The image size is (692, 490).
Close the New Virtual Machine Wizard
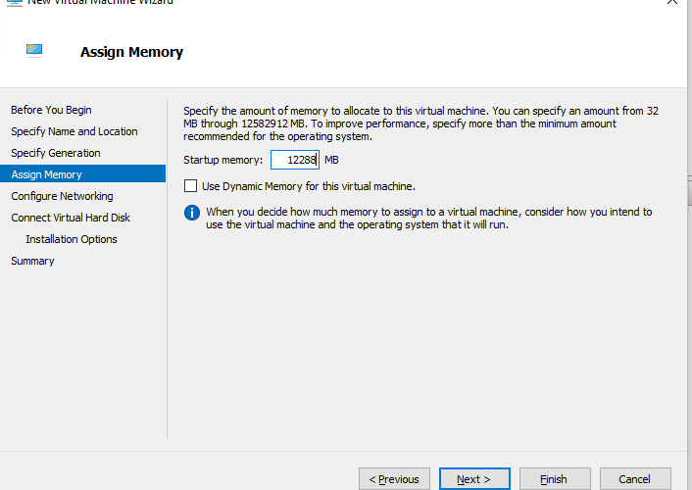[670, 3]
